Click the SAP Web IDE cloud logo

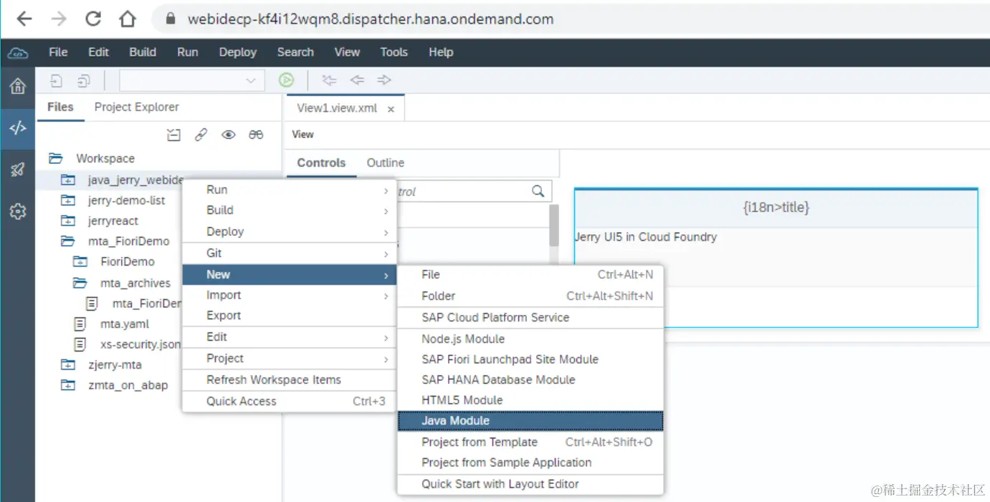18,52
